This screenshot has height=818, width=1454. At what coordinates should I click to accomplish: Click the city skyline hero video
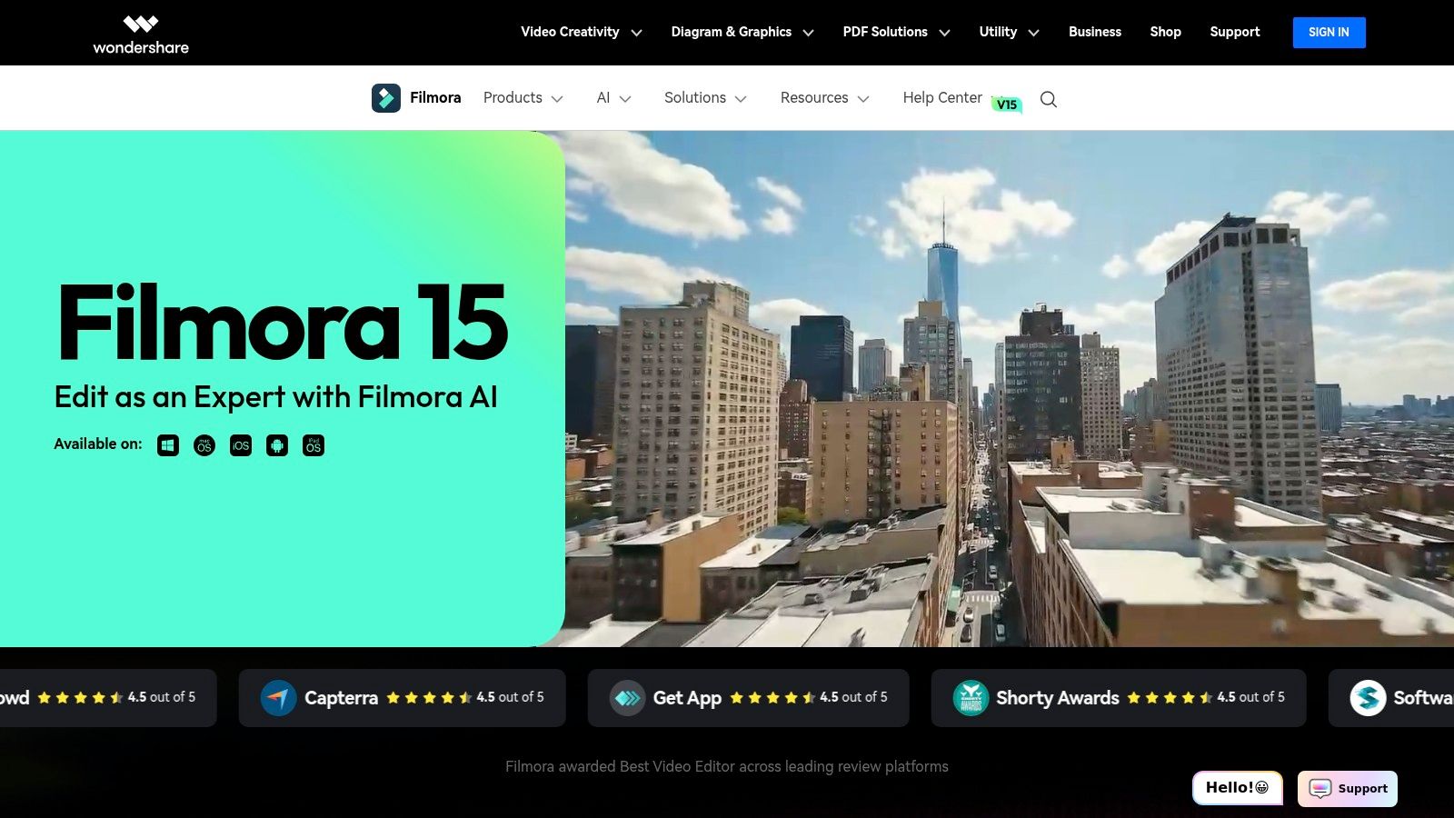pyautogui.click(x=1009, y=389)
